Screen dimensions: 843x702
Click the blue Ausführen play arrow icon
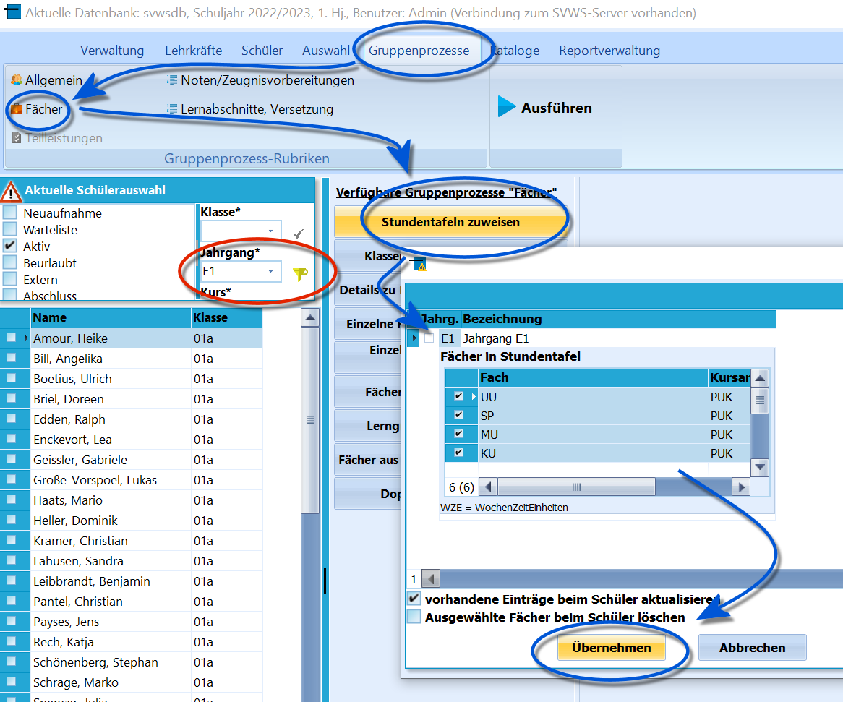tap(506, 106)
